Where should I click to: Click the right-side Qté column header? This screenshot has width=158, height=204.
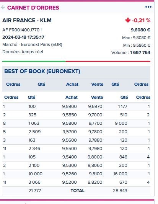point(124,97)
